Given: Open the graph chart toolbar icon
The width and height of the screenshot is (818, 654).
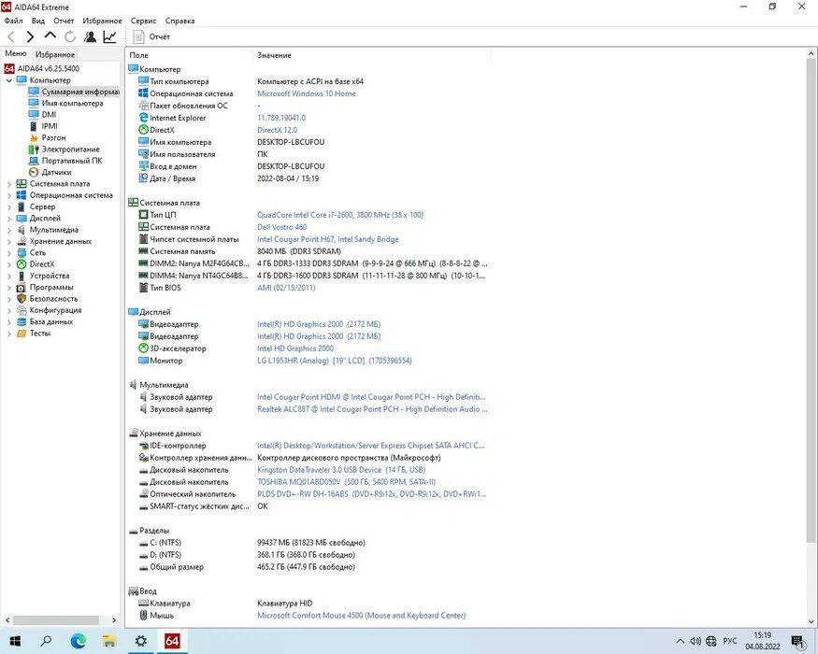Looking at the screenshot, I should (x=109, y=36).
